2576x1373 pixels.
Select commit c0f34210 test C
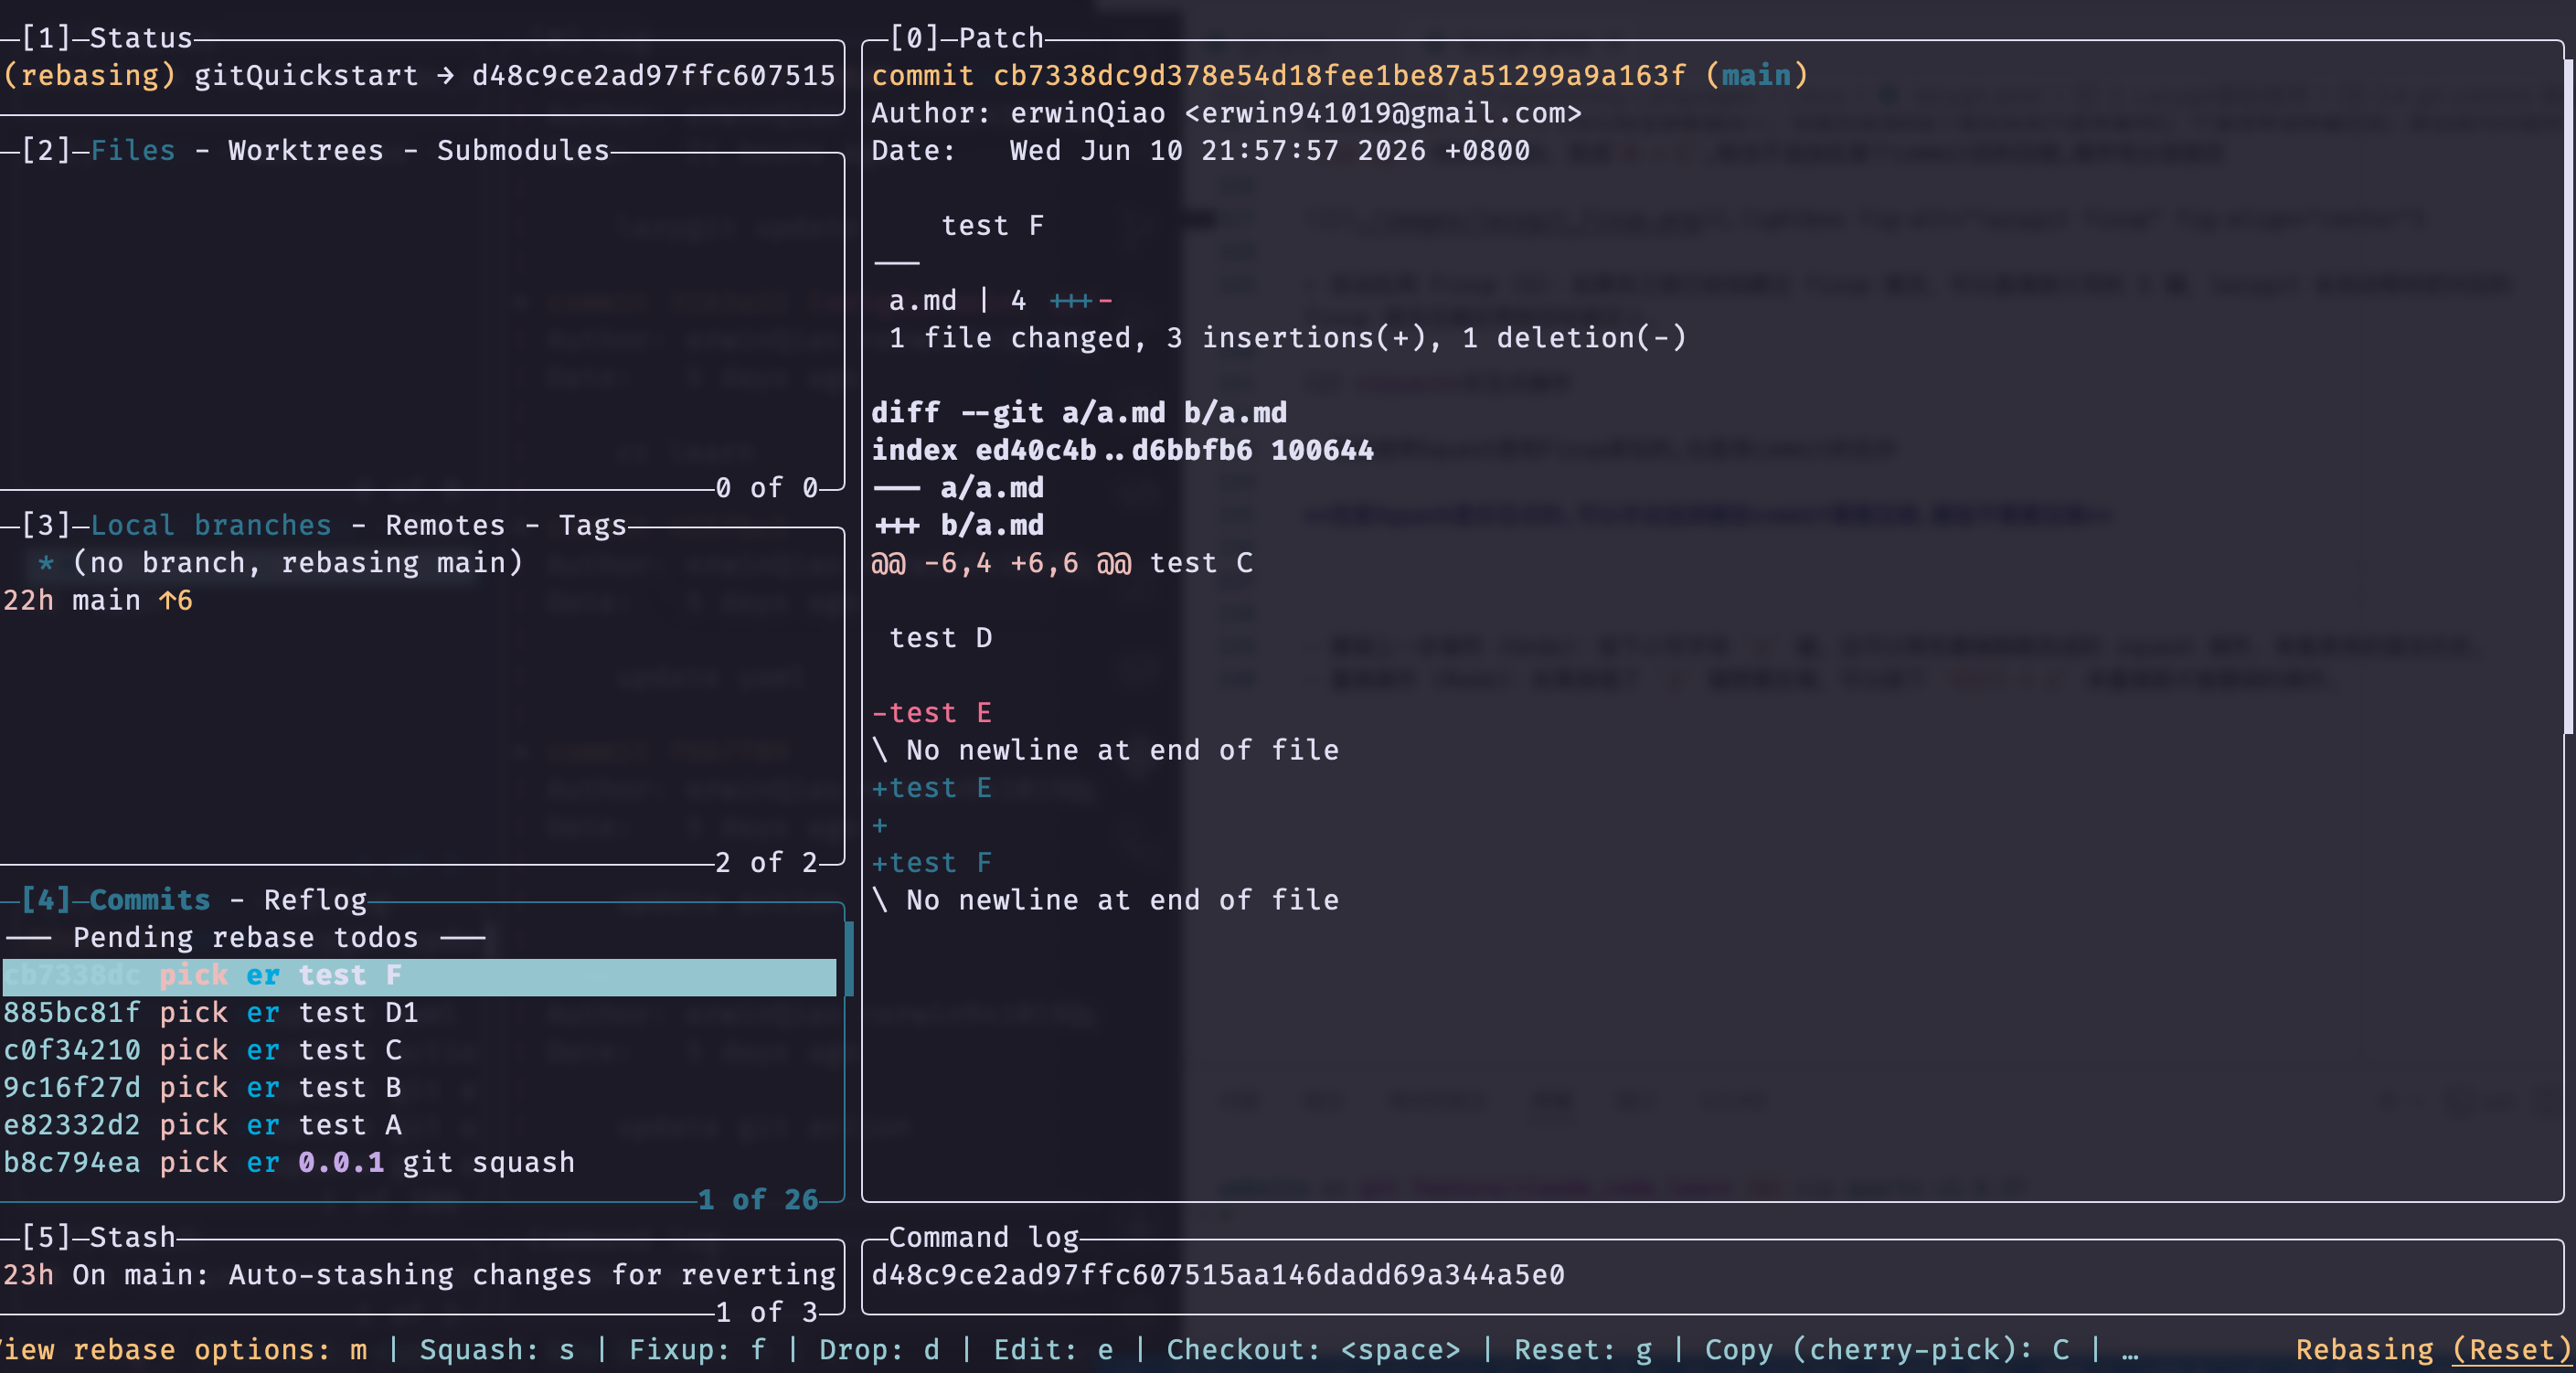point(419,1051)
